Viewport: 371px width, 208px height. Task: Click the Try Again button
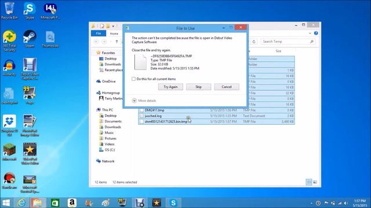170,87
